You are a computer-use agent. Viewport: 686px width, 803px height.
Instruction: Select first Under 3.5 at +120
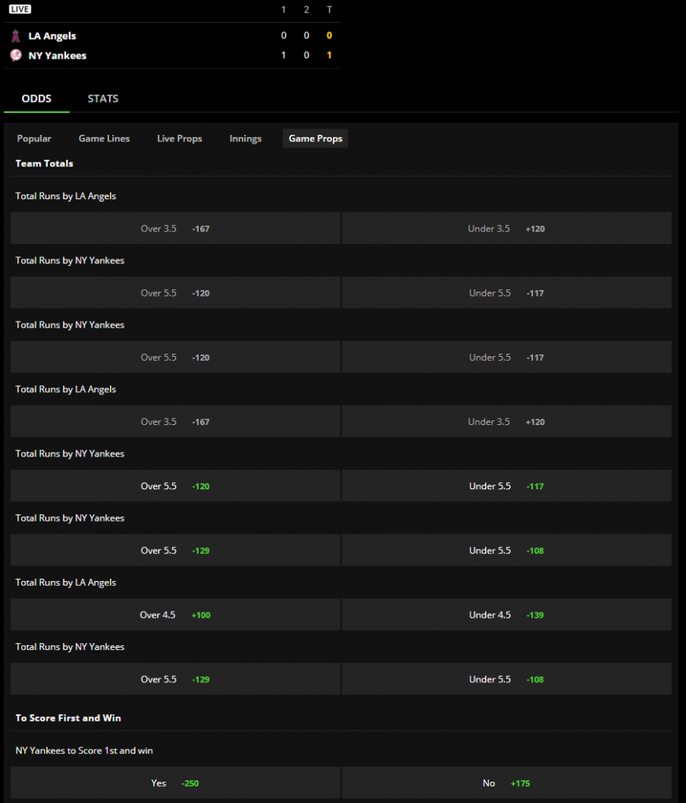pos(506,228)
